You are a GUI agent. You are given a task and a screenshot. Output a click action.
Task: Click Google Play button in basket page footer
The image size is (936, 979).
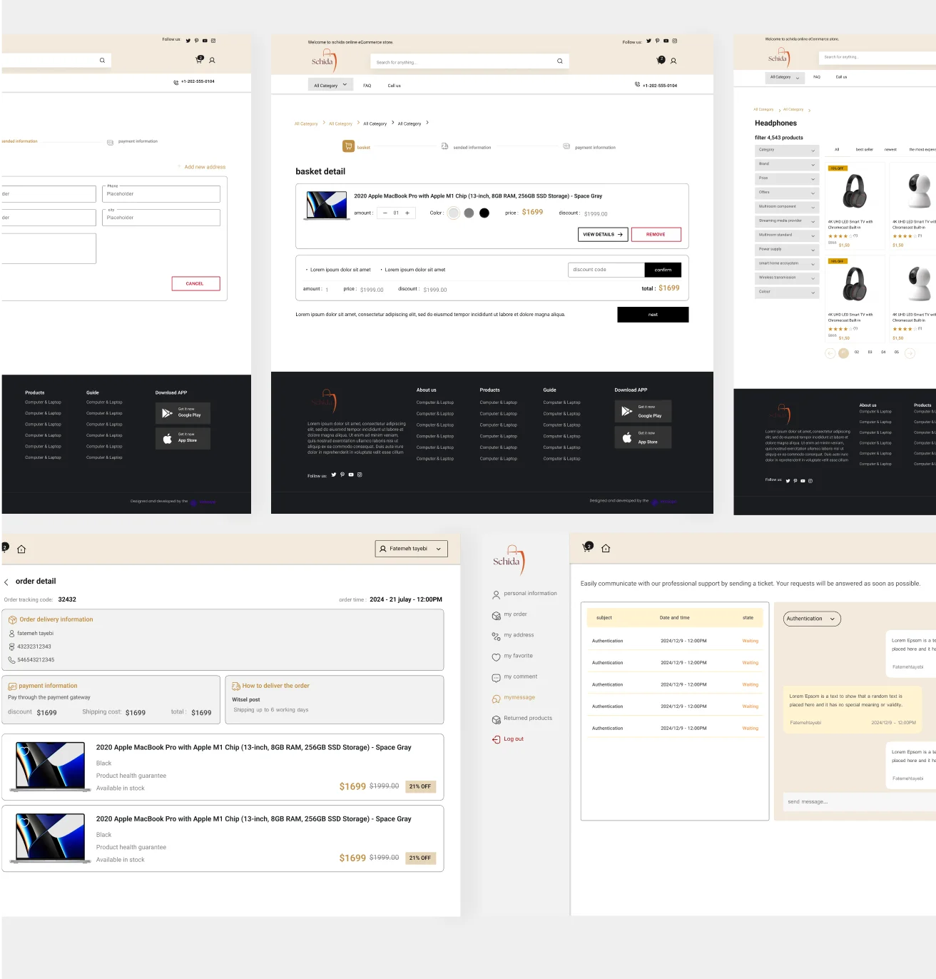[x=643, y=412]
